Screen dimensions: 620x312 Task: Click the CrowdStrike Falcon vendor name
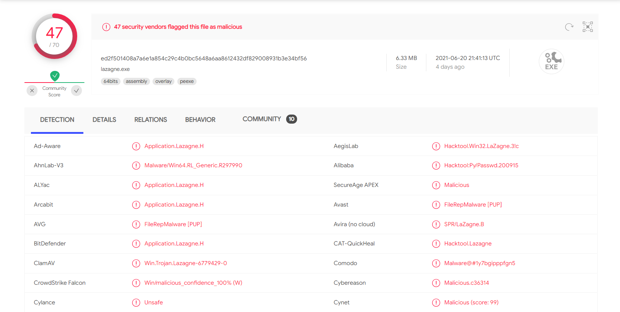tap(60, 283)
